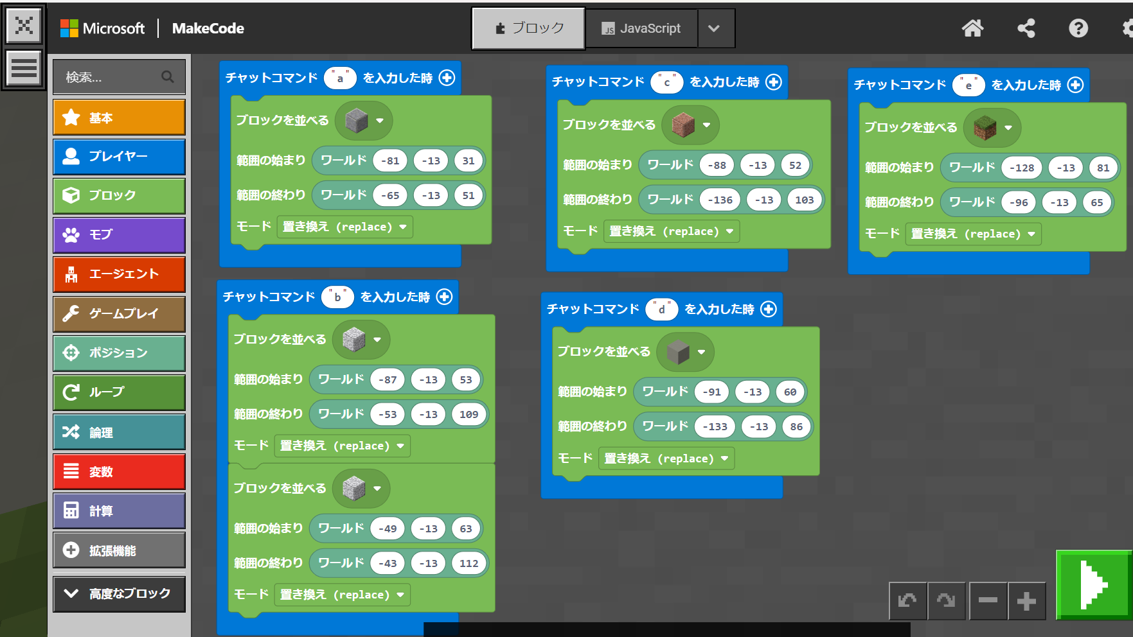Open the エージェント category
1133x637 pixels.
120,274
